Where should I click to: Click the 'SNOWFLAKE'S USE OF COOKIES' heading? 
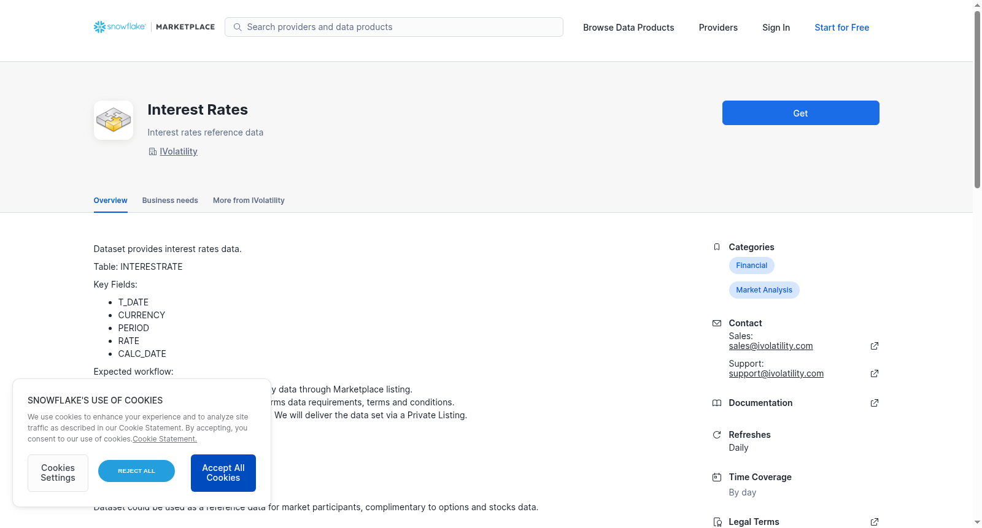tap(95, 400)
